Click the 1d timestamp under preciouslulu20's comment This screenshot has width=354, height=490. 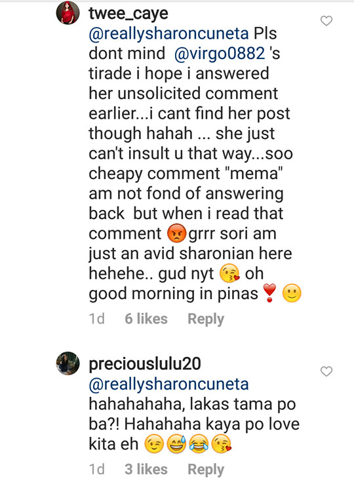96,470
